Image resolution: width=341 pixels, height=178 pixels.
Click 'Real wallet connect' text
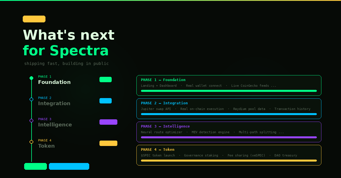coord(204,86)
